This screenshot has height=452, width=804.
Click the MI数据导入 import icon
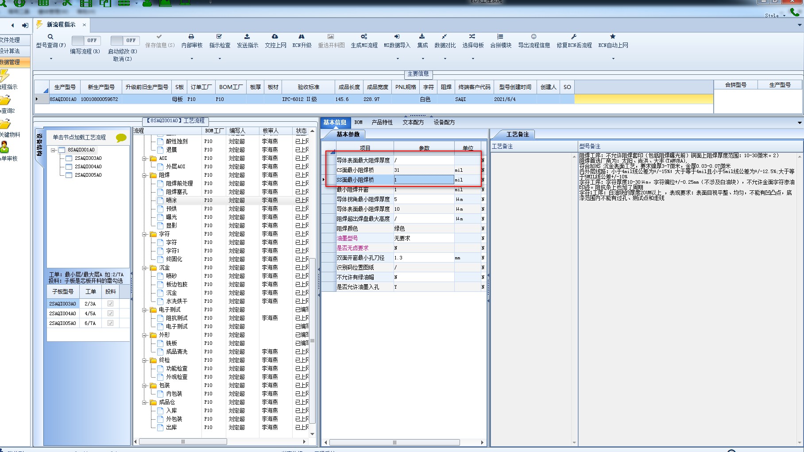397,37
